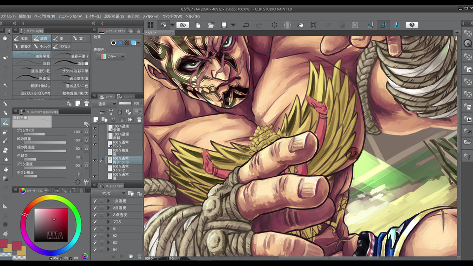Adjust the 色延び slider
Viewport: 473px width, 266px height.
tap(45, 159)
